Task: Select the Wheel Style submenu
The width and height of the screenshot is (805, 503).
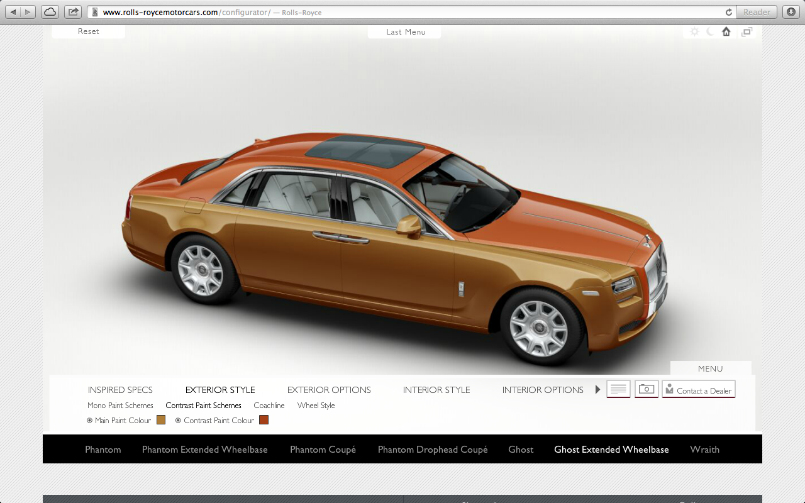Action: [316, 406]
